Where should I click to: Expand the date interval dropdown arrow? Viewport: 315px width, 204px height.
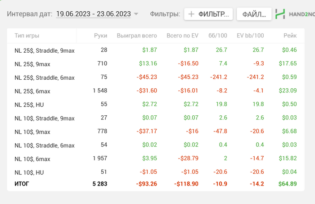click(136, 14)
